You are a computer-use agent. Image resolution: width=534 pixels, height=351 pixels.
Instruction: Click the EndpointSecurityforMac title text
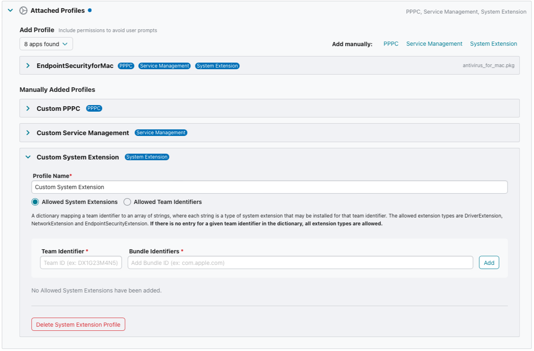point(75,66)
